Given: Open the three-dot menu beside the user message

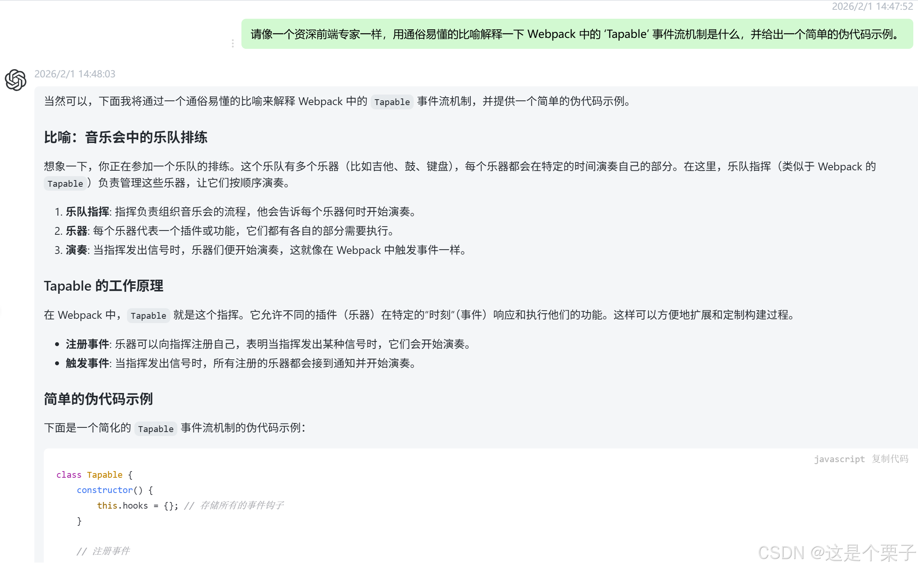Looking at the screenshot, I should tap(233, 43).
